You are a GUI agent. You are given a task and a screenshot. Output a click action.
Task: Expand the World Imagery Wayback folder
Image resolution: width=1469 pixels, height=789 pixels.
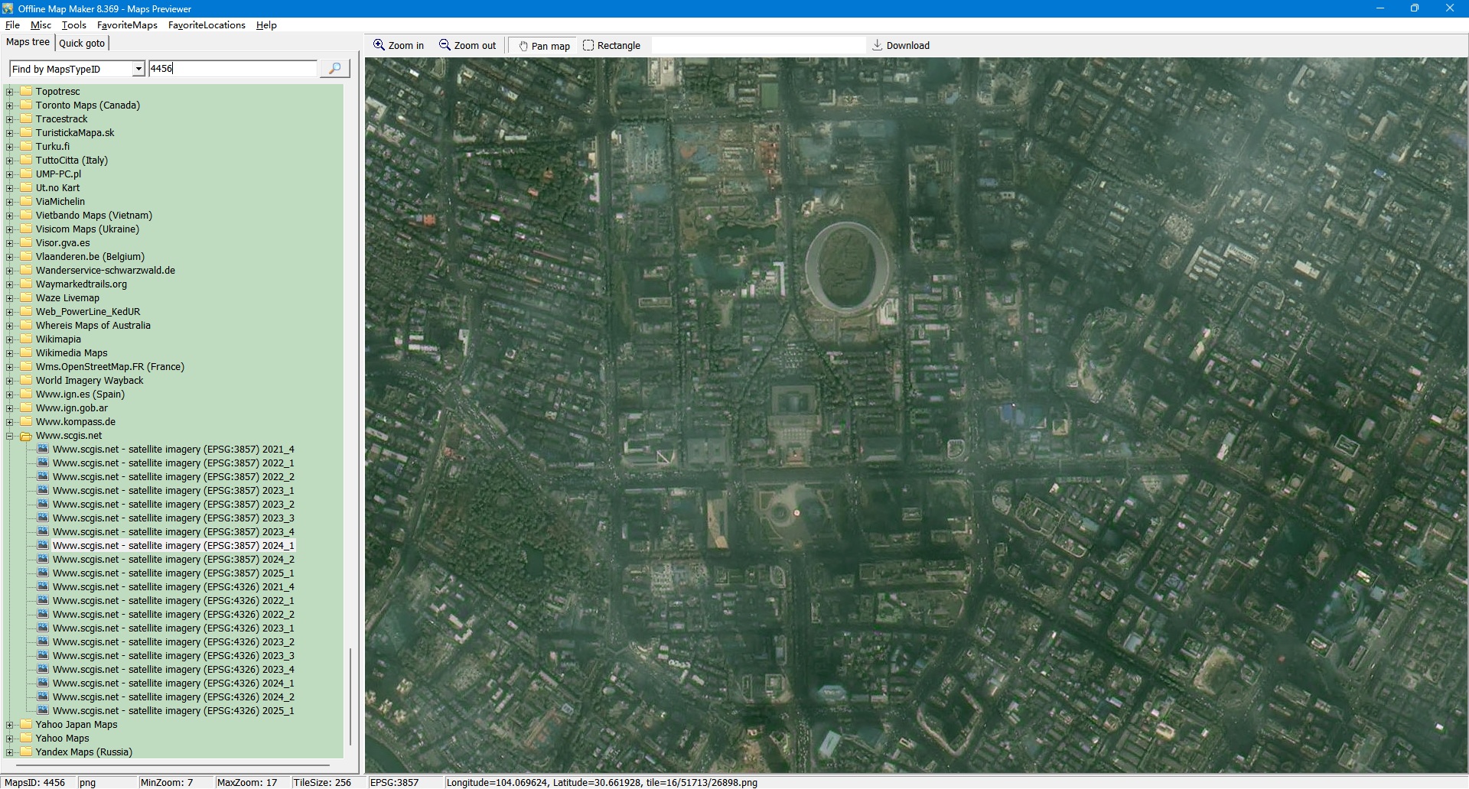[10, 381]
